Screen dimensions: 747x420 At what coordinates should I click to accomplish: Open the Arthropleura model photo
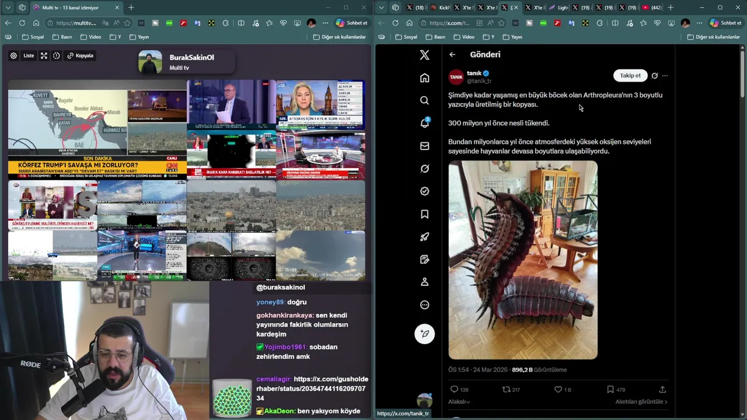click(523, 260)
